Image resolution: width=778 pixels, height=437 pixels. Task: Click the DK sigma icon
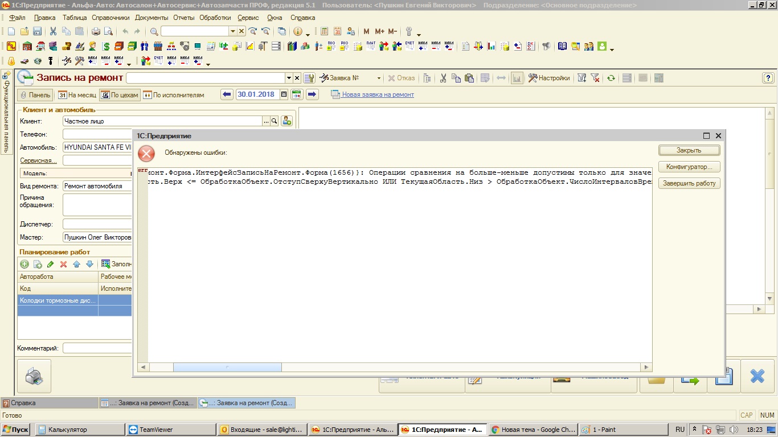(531, 46)
